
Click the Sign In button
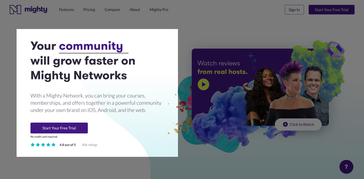pos(294,10)
